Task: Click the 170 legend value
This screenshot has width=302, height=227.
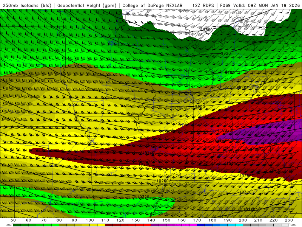Action: [x=197, y=220]
